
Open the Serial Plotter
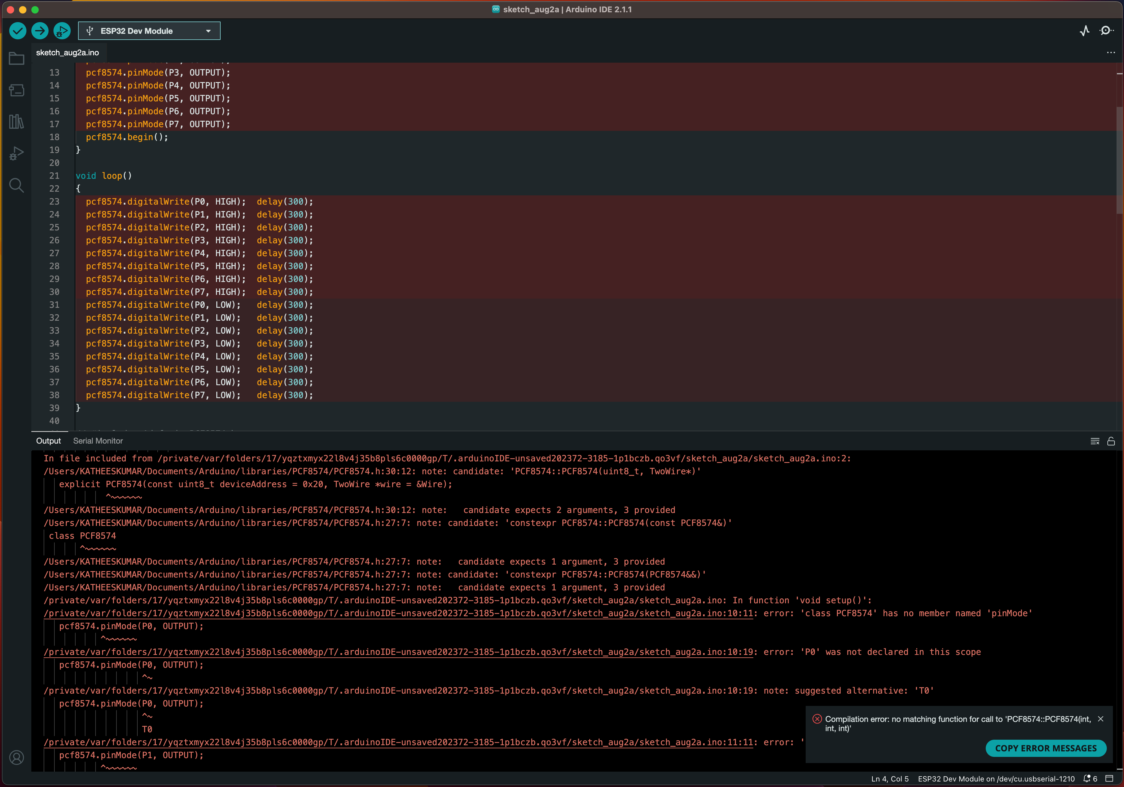coord(1084,31)
